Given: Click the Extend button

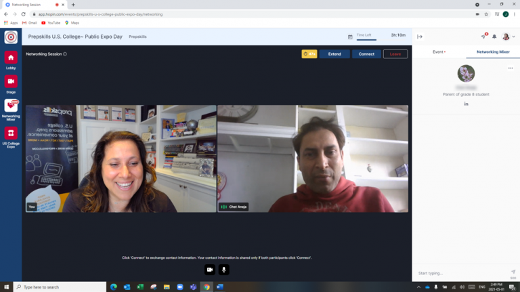Looking at the screenshot, I should pos(334,54).
